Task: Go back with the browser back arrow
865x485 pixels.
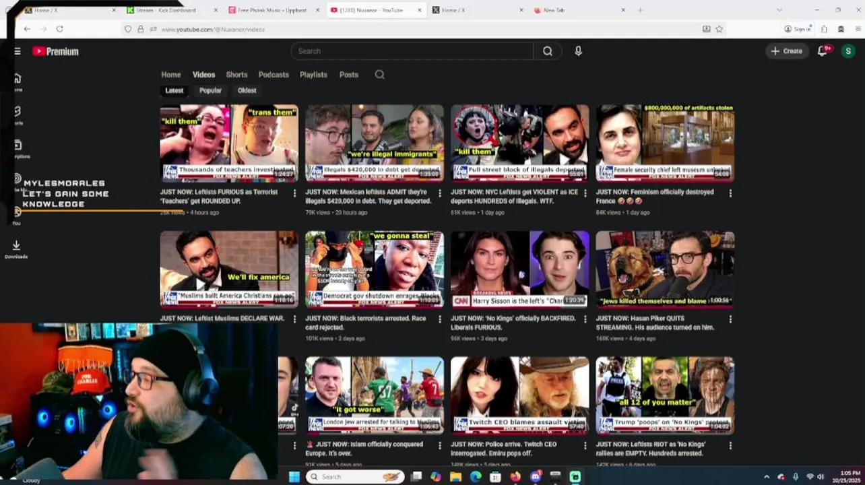Action: [x=27, y=29]
